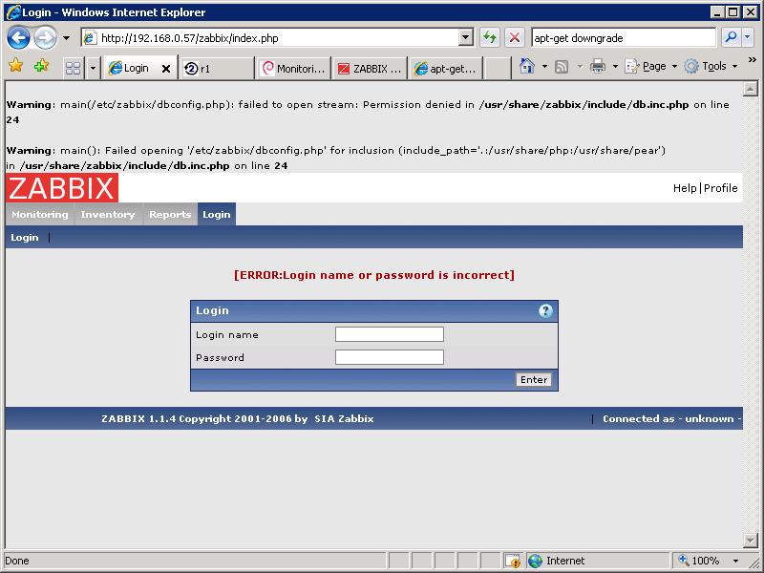Open a new blank tab
764x573 pixels.
498,69
